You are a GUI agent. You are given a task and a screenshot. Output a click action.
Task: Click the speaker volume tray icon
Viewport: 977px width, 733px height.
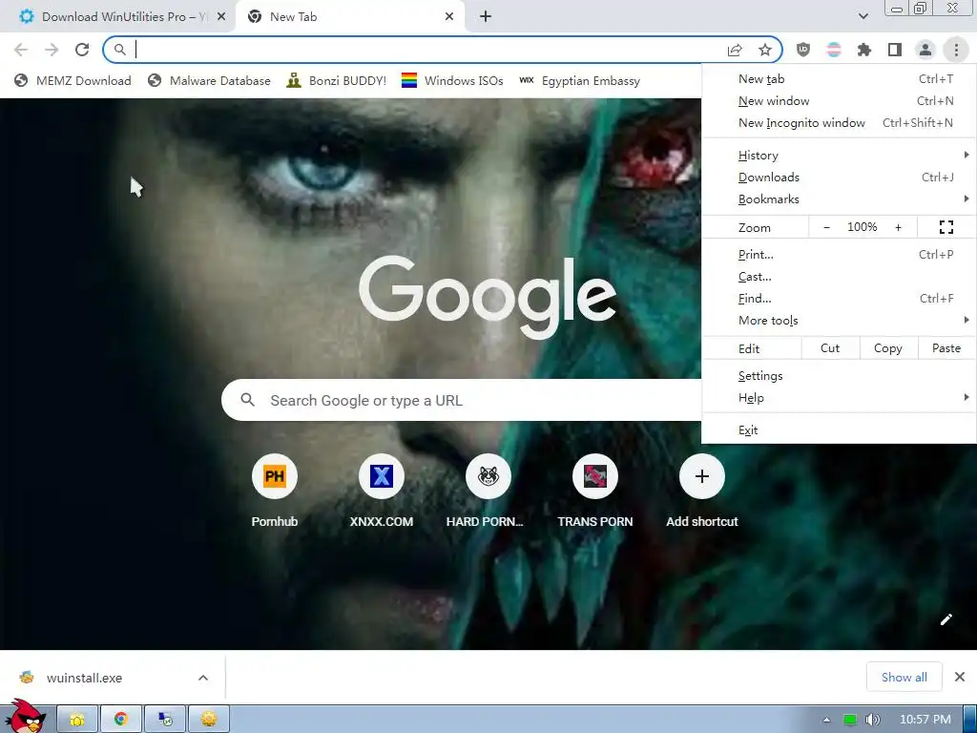coord(872,720)
